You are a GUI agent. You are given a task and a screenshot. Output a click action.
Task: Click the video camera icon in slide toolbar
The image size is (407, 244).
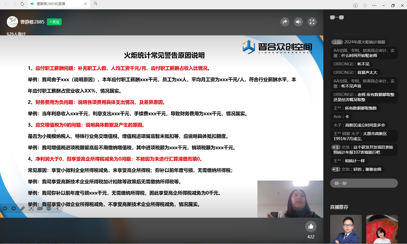40,208
